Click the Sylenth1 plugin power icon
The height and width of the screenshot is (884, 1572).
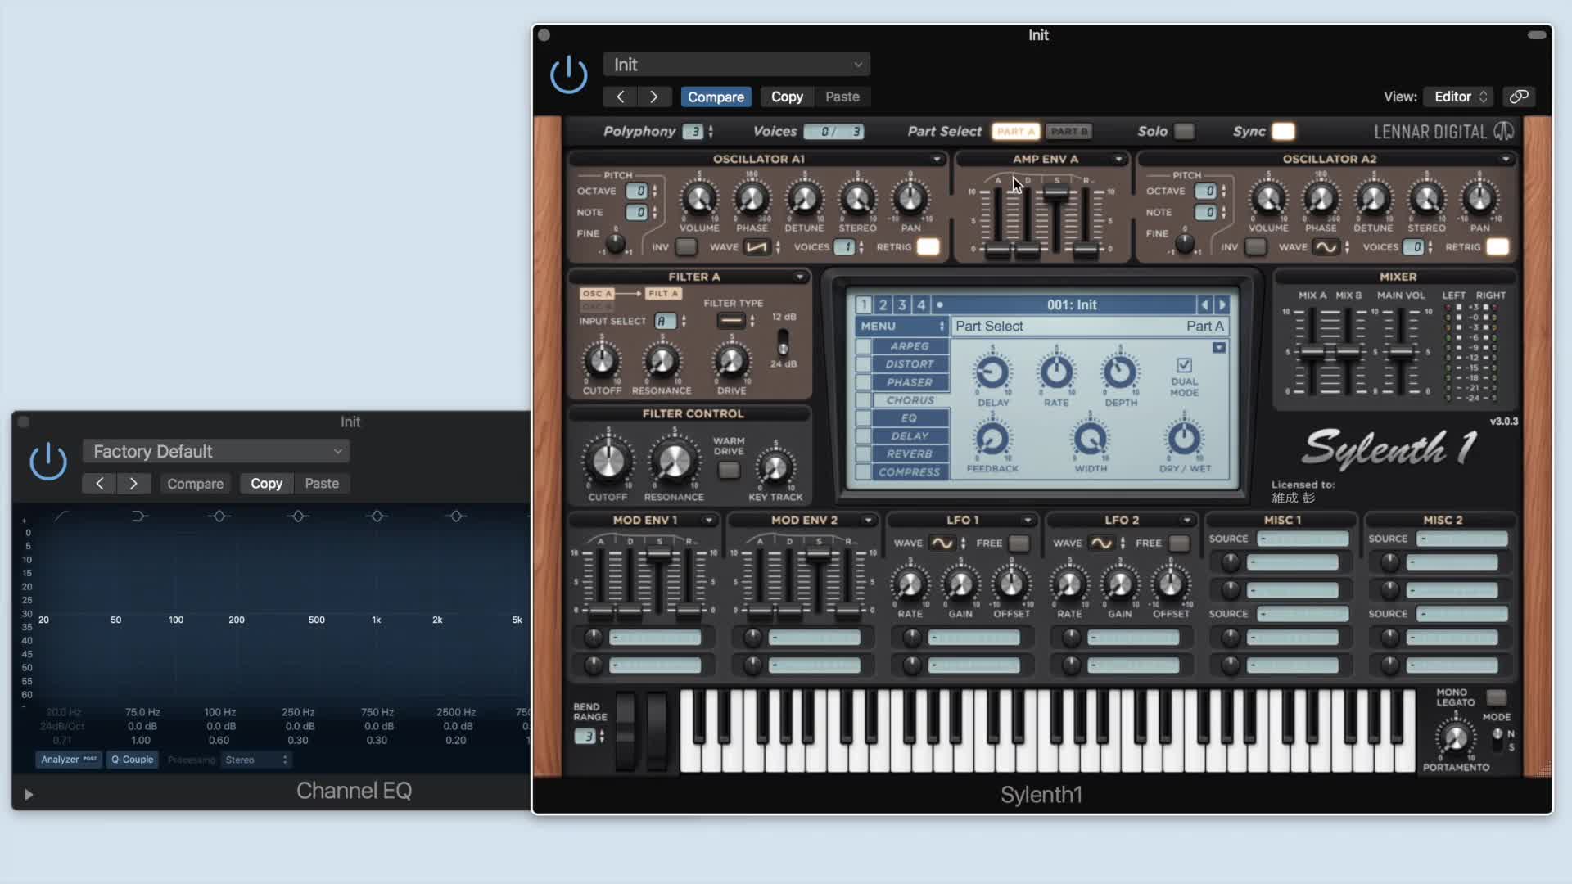point(568,75)
